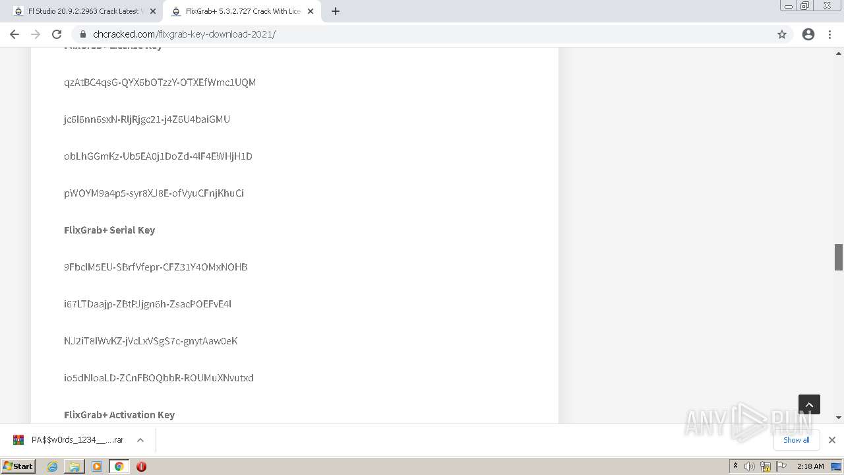Viewport: 844px width, 475px height.
Task: Select license key starting jc6l8nn6sxN
Action: 147,119
